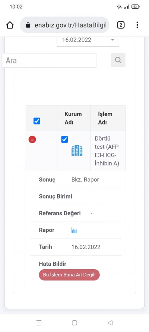The image size is (149, 332).
Task: Click the Ara search input field
Action: click(x=49, y=60)
